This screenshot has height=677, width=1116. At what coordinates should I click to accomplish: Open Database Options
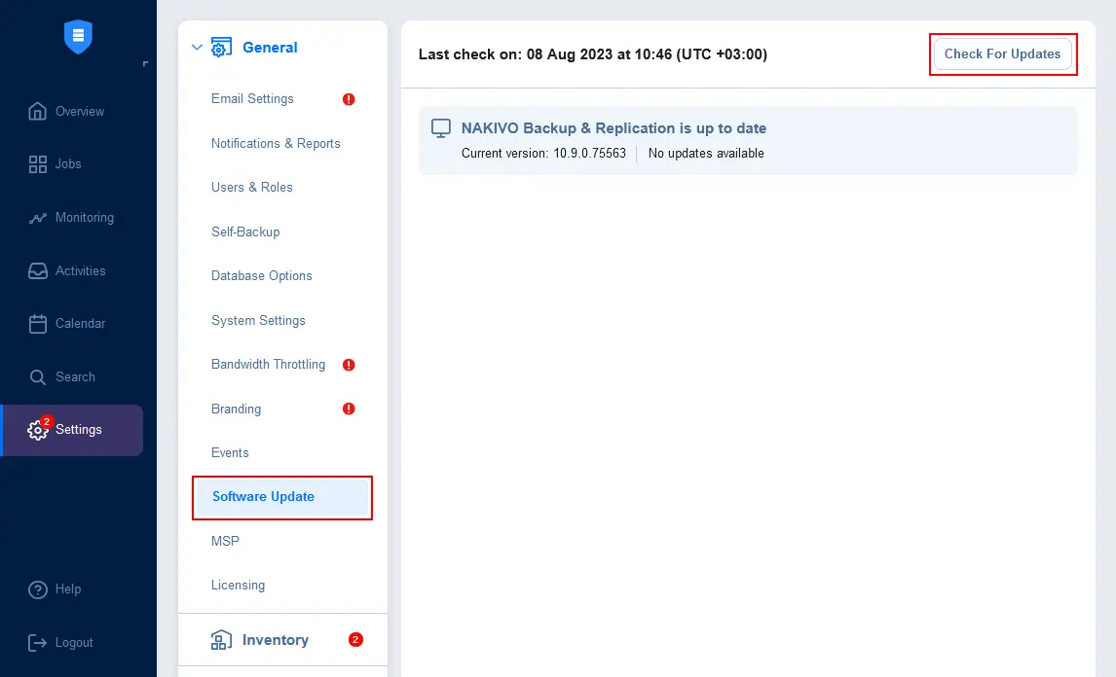pyautogui.click(x=262, y=276)
